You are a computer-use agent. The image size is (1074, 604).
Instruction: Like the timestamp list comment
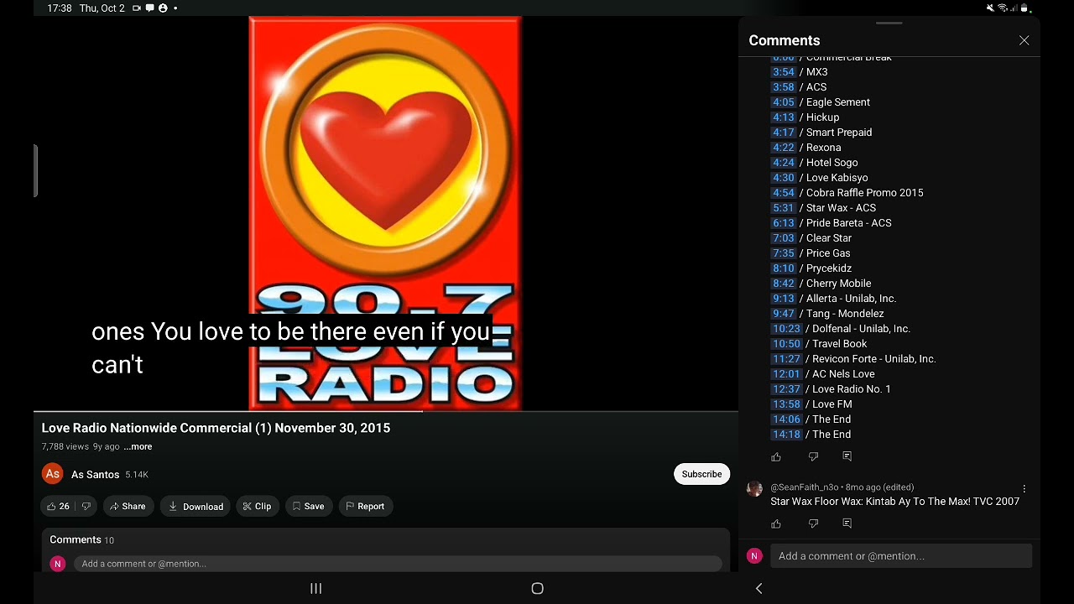click(776, 456)
